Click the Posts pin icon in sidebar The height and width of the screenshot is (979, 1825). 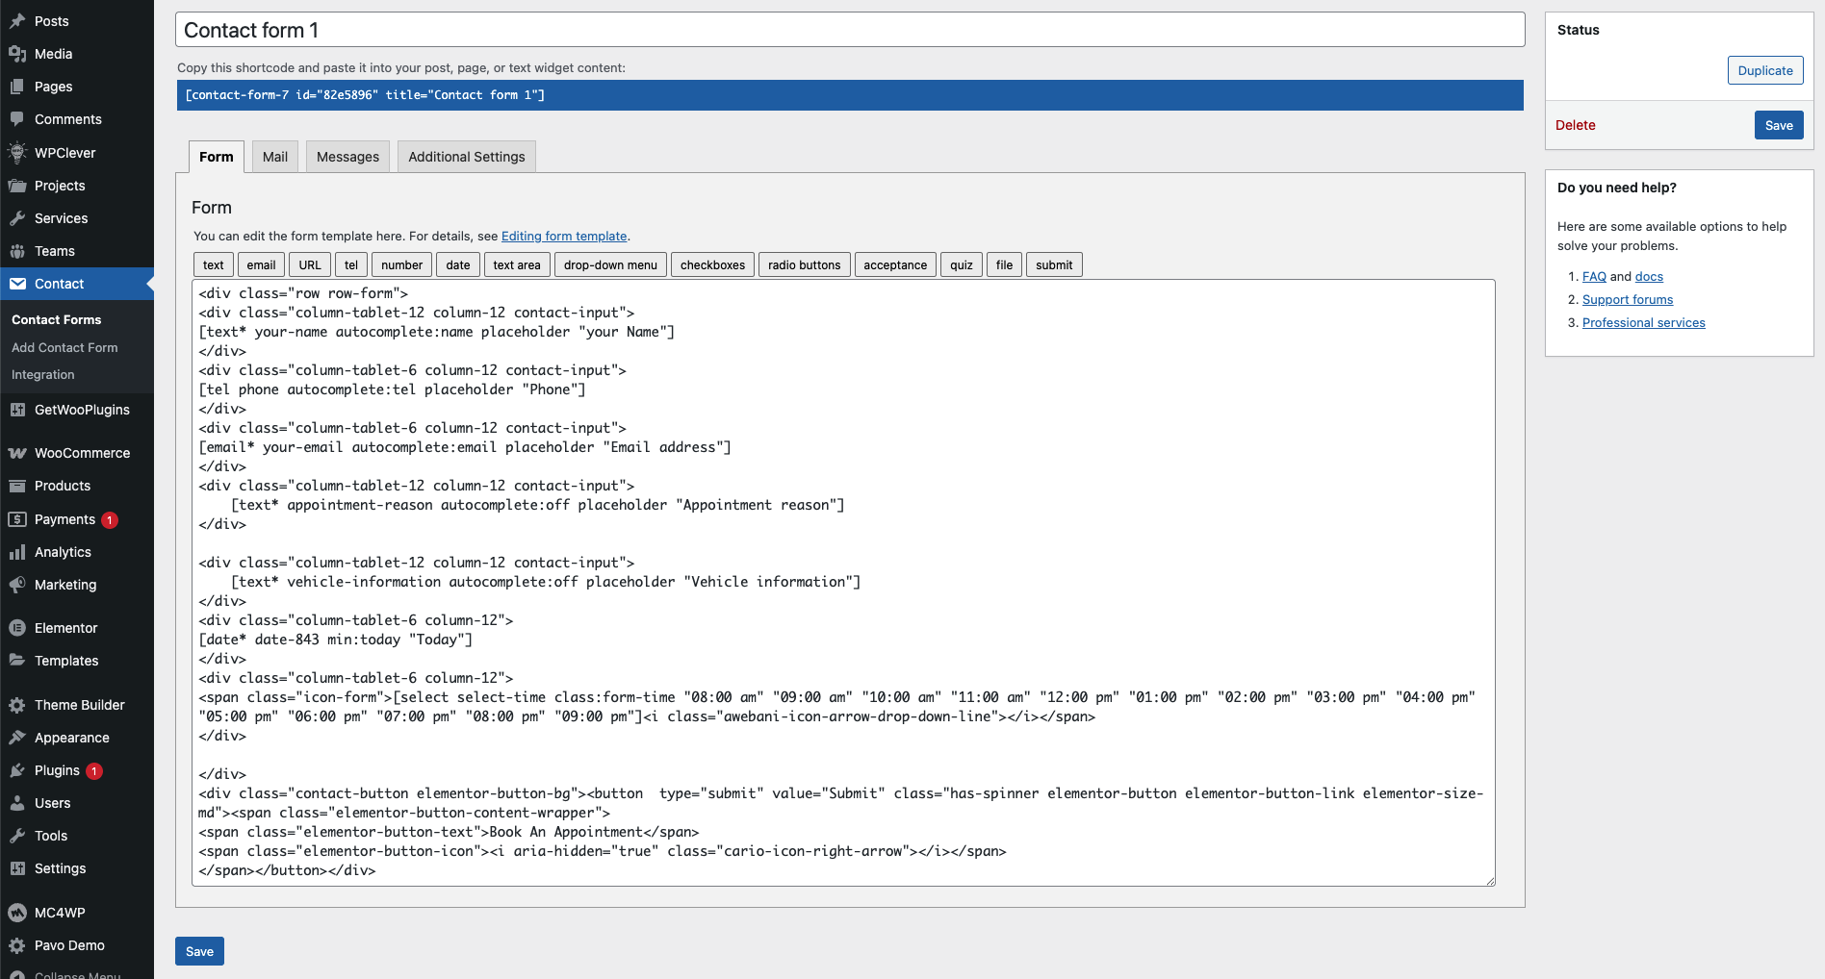click(x=17, y=21)
